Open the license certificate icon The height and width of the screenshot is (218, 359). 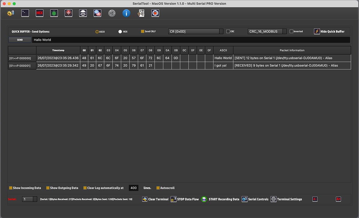(141, 13)
